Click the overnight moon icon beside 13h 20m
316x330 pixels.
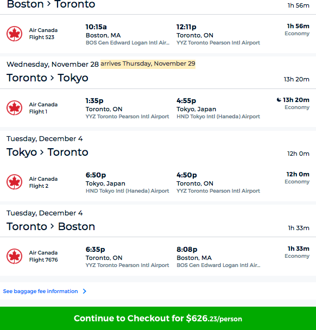(279, 100)
